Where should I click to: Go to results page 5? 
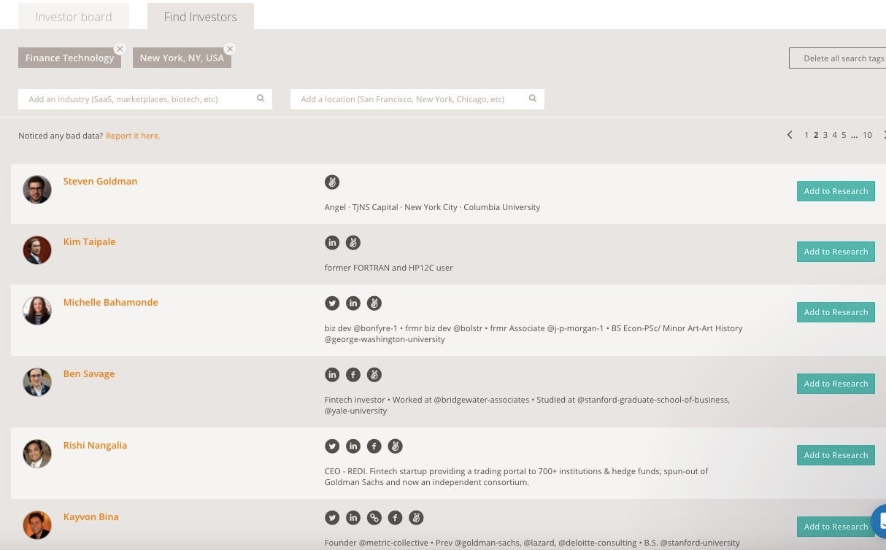[x=844, y=135]
